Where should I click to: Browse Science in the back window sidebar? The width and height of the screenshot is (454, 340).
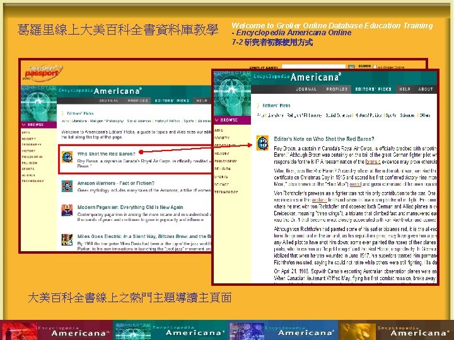(28, 175)
